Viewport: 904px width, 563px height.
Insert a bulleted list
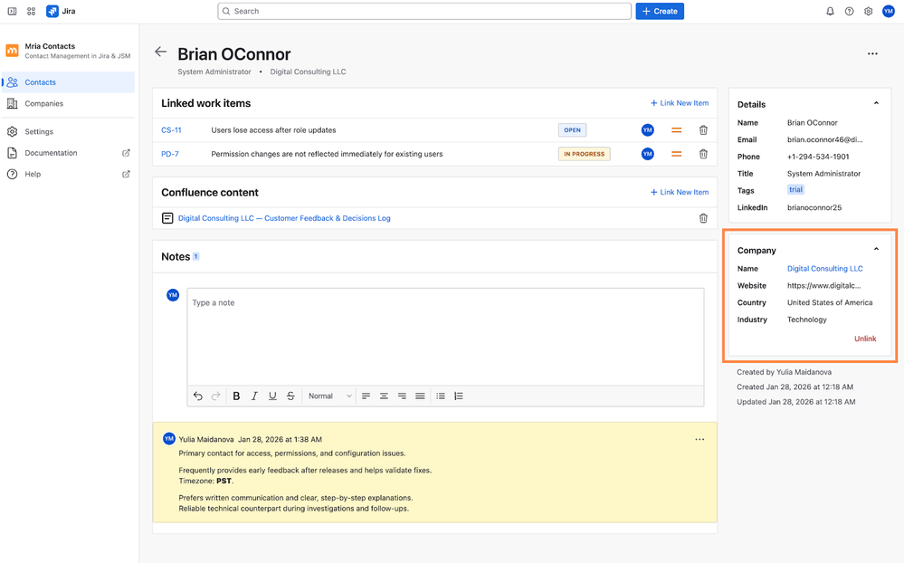click(x=441, y=396)
